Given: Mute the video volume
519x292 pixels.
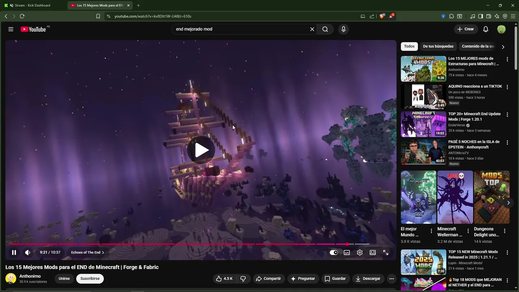Looking at the screenshot, I should pos(28,252).
